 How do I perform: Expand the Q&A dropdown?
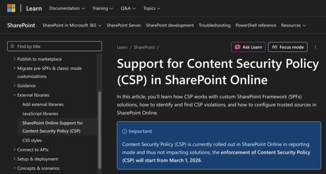(x=128, y=8)
